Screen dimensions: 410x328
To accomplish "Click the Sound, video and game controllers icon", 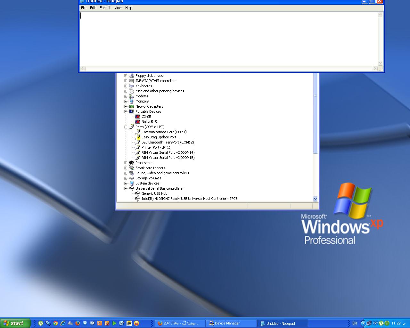I will pyautogui.click(x=131, y=173).
